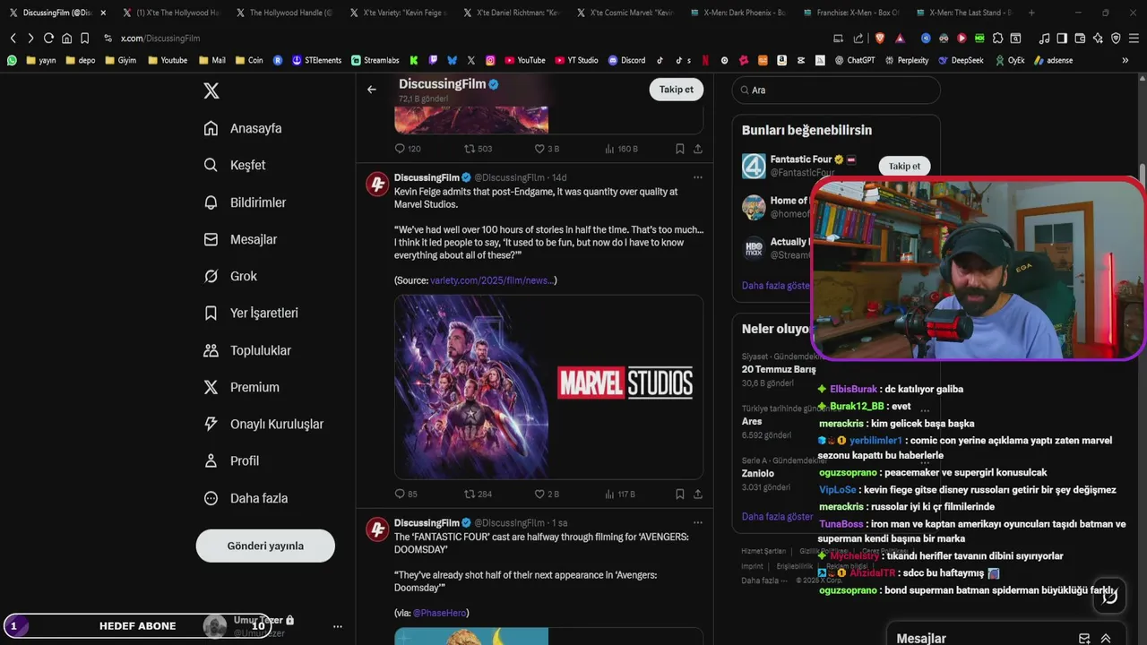This screenshot has height=645, width=1147.
Task: Click the X logo at top of sidebar
Action: (x=211, y=90)
